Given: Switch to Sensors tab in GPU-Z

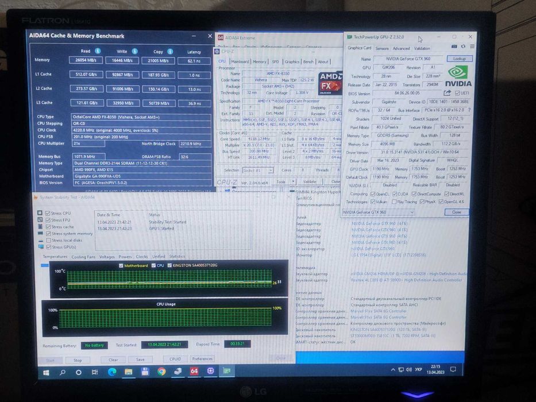Looking at the screenshot, I should coord(382,49).
